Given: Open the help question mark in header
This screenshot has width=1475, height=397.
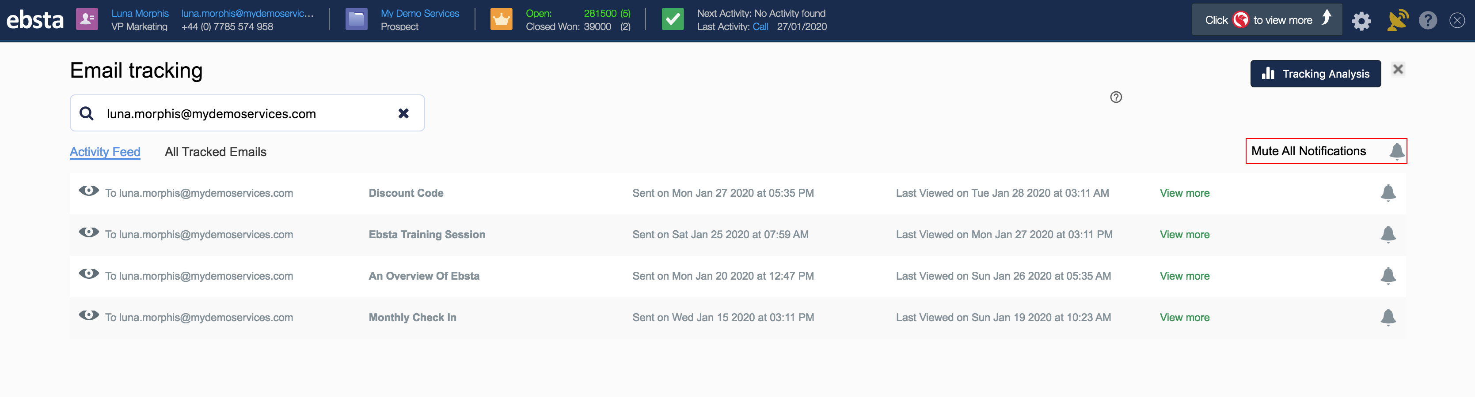Looking at the screenshot, I should pyautogui.click(x=1427, y=21).
